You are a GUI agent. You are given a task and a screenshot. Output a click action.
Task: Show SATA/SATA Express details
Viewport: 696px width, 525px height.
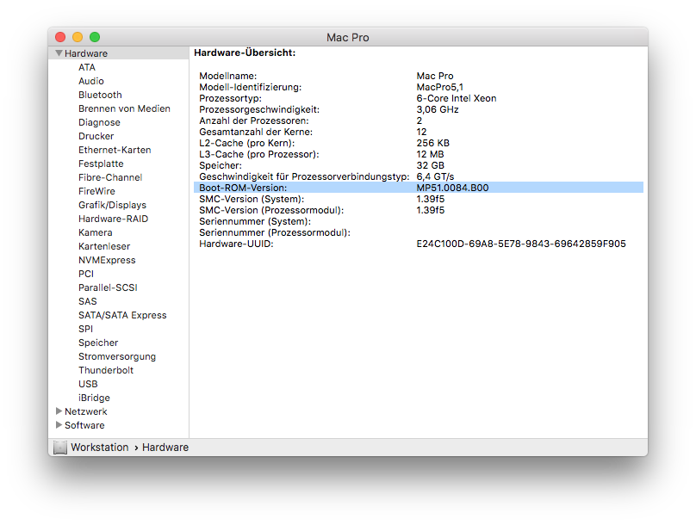122,315
